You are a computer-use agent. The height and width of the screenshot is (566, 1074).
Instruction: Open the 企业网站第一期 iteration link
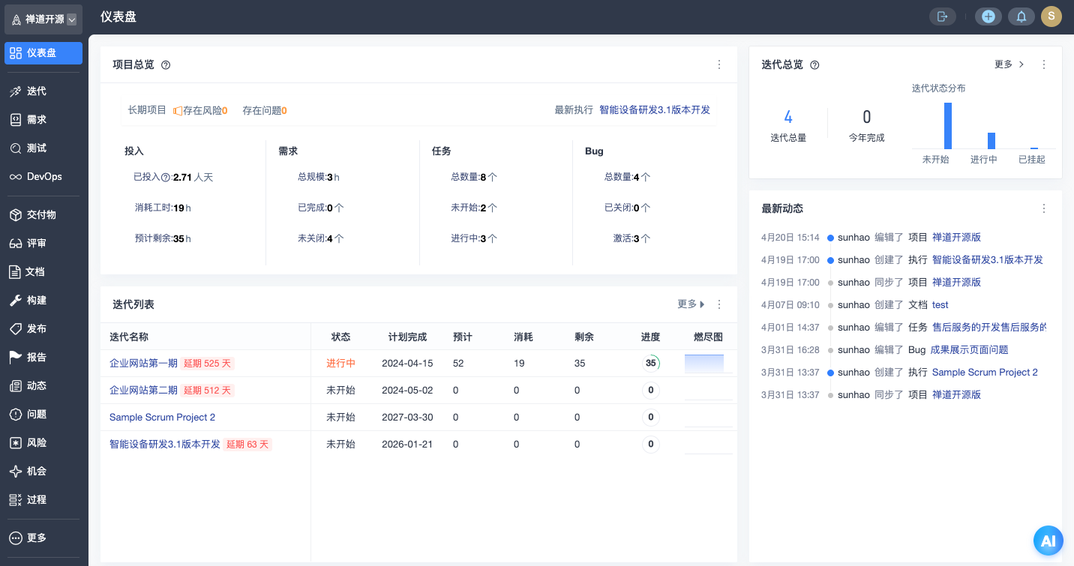point(143,364)
